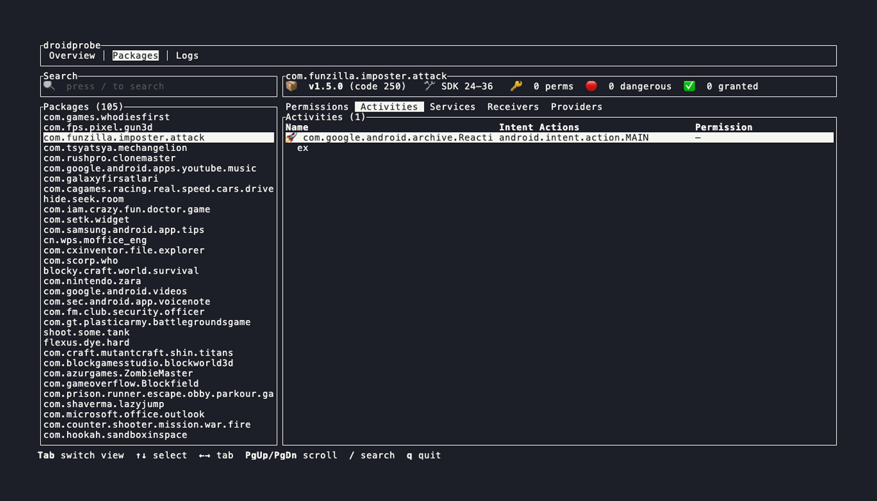This screenshot has height=501, width=877.
Task: Open the Logs tab
Action: [187, 56]
